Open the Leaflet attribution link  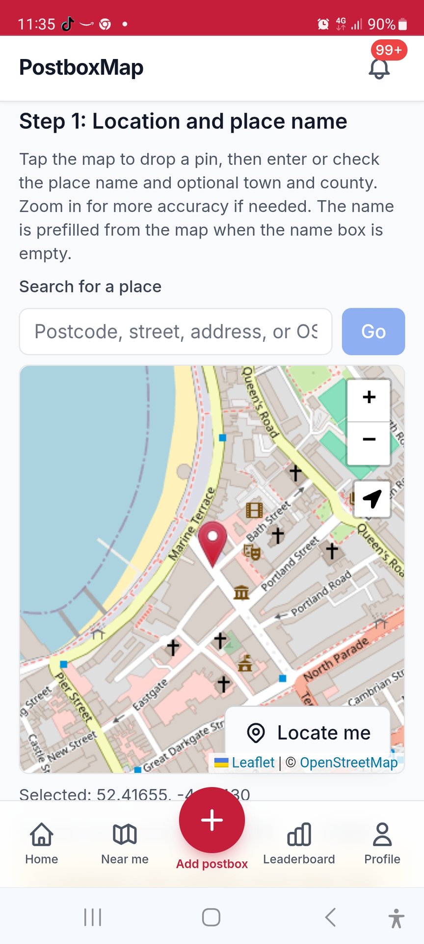point(253,763)
